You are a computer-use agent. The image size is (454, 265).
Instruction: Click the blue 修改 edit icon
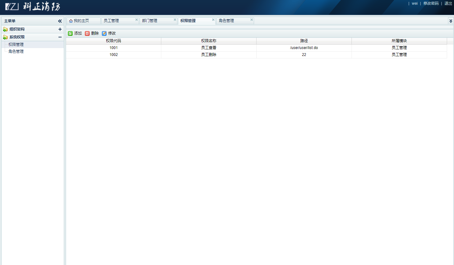coord(104,33)
